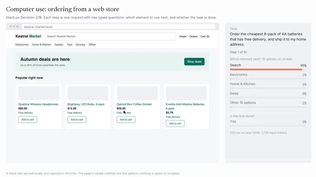Screen dimensions: 316x177
Task: Open the Quietline Wireless Headphones product title link
Action: tap(38, 104)
